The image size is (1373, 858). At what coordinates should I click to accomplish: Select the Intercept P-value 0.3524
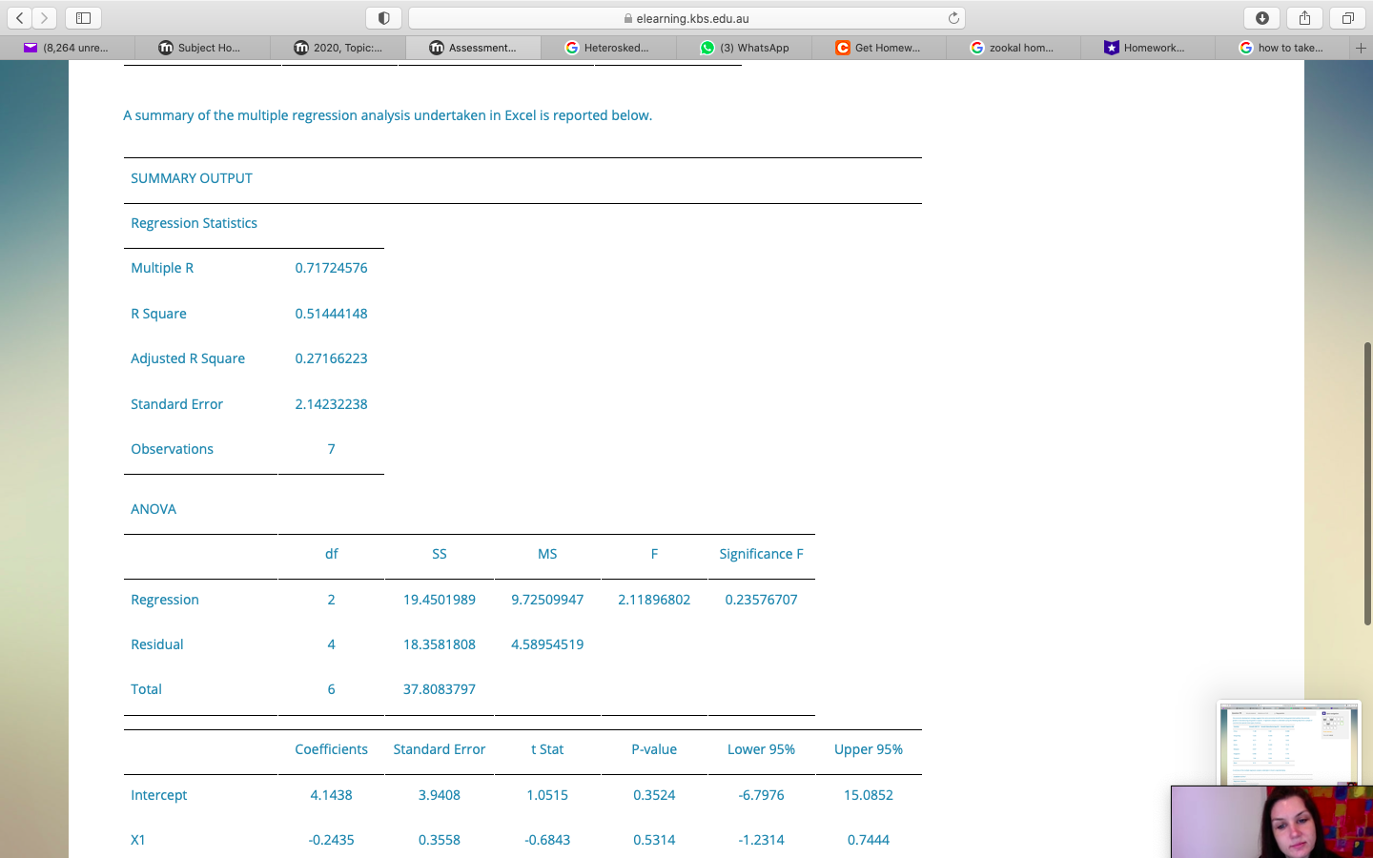click(x=654, y=795)
